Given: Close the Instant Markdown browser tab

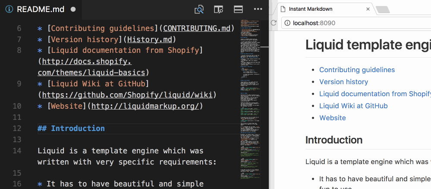Looking at the screenshot, I should (x=368, y=9).
